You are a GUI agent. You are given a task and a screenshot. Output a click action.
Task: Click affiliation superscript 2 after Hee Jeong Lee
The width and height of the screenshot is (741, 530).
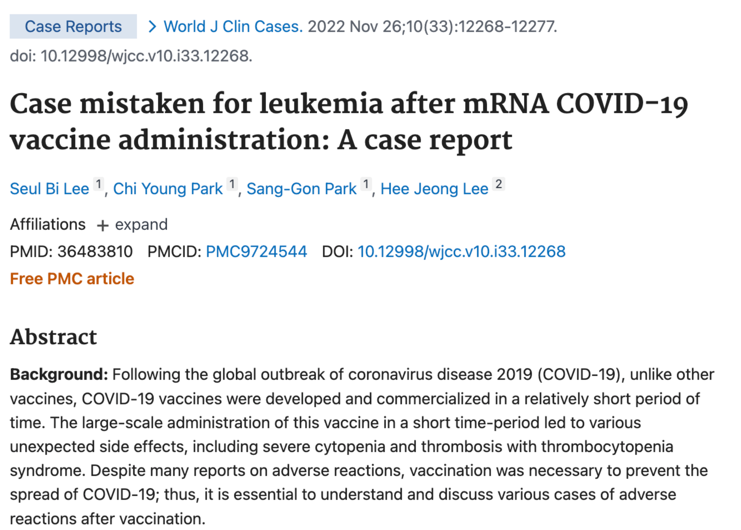pyautogui.click(x=498, y=184)
